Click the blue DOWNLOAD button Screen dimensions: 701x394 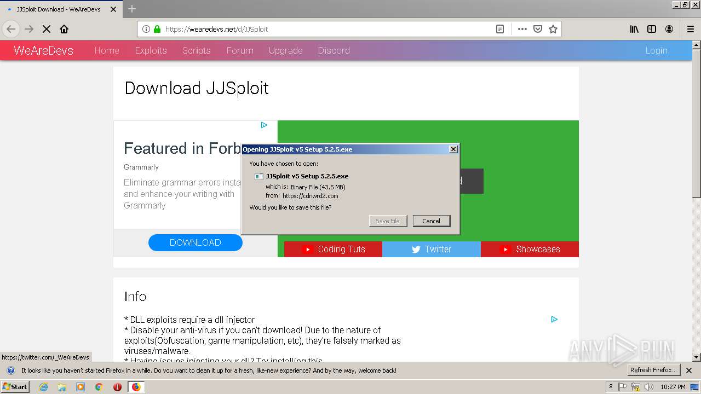click(195, 242)
